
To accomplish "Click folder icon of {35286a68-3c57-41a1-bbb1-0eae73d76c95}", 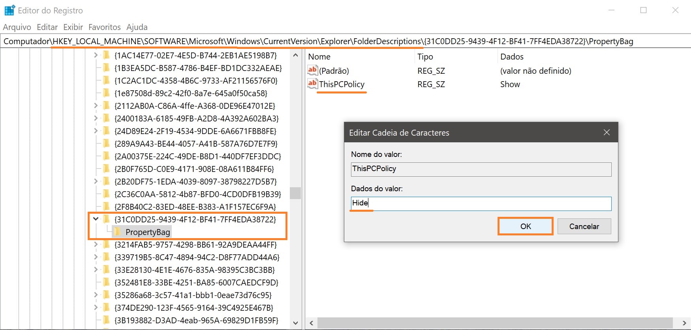I will pos(107,295).
